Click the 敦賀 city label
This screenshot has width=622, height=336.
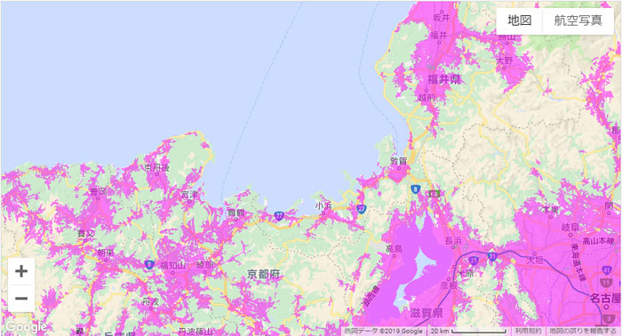click(x=399, y=161)
